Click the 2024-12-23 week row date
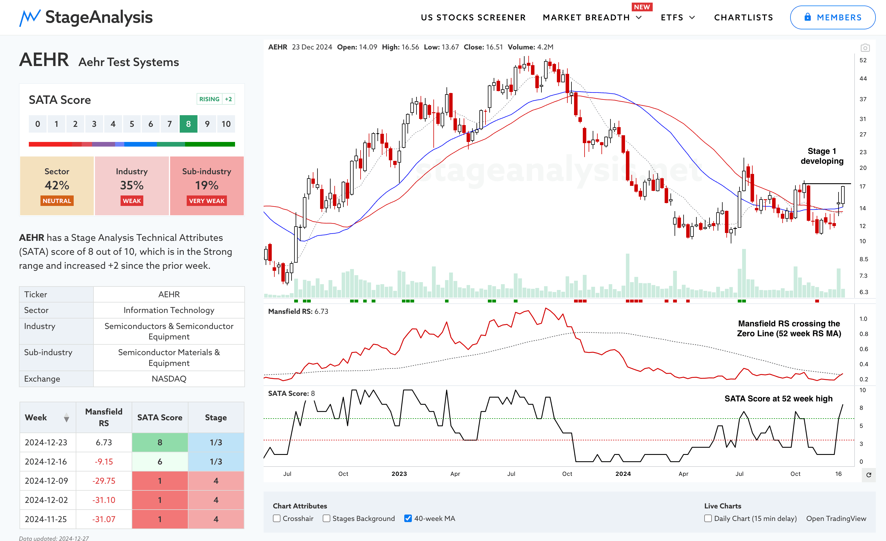 tap(46, 442)
